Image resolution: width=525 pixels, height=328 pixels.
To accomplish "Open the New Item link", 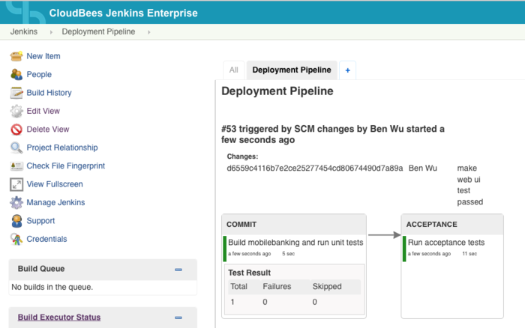I will coord(43,56).
